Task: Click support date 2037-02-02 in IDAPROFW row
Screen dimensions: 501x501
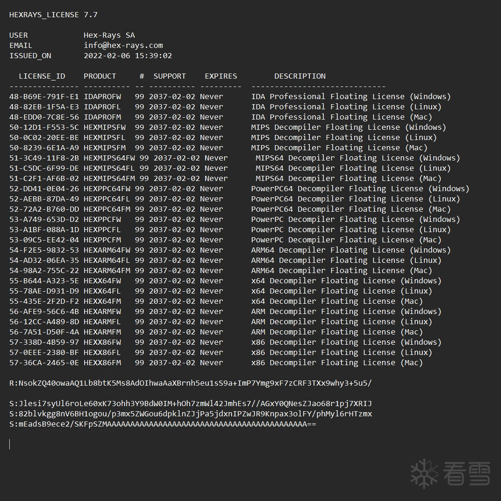Action: [172, 96]
